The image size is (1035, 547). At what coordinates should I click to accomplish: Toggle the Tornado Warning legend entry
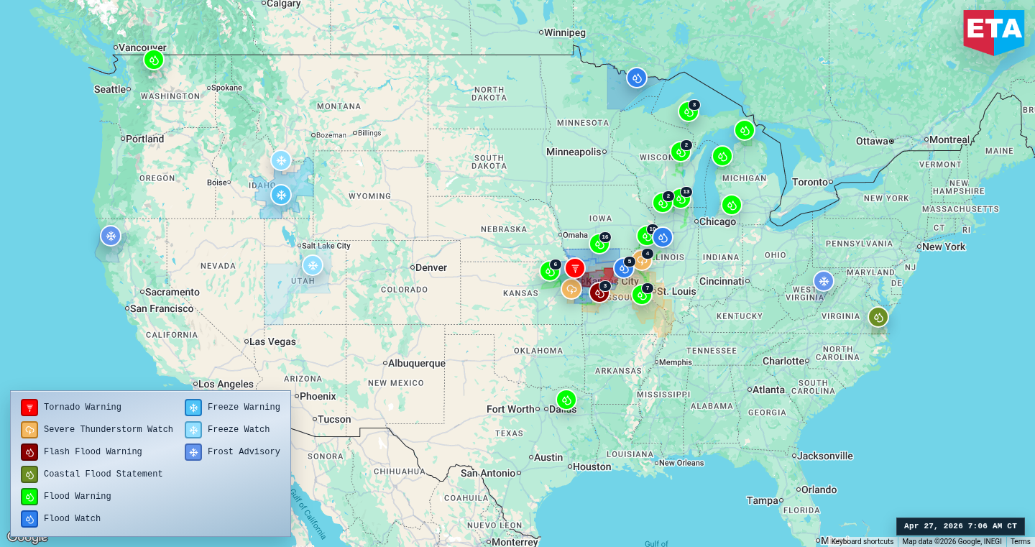pos(29,407)
